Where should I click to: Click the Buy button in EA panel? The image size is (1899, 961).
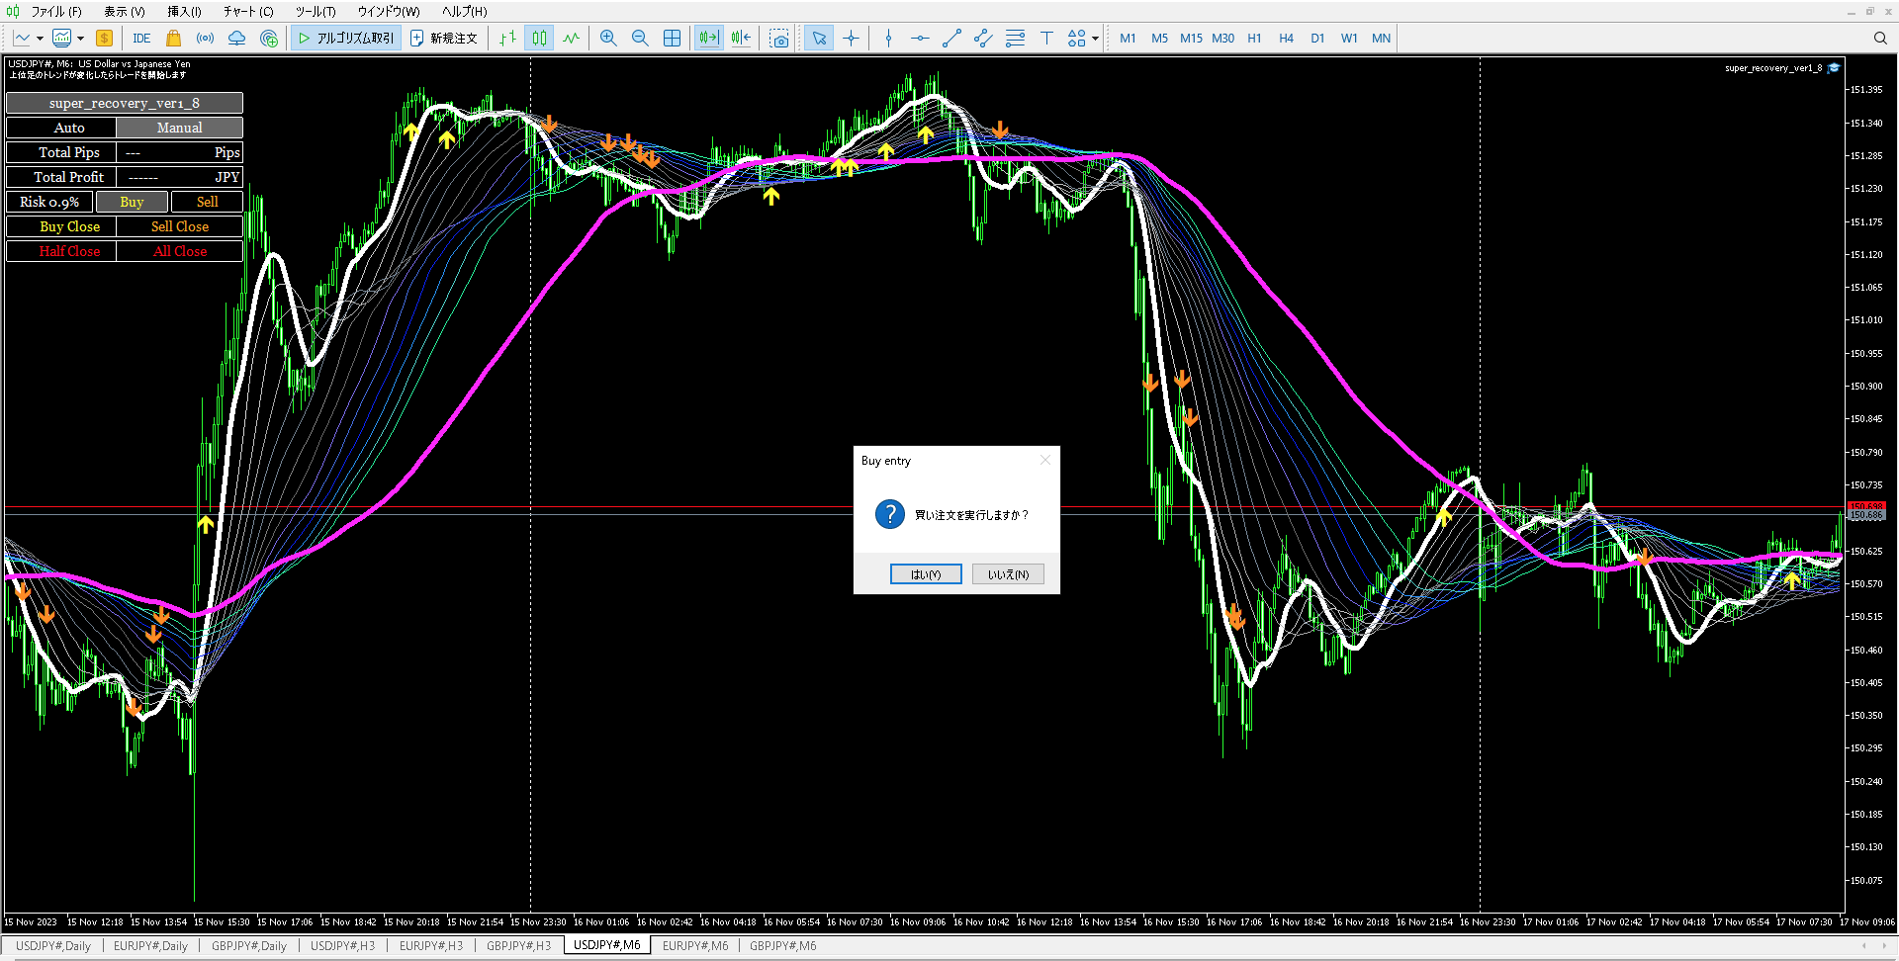click(132, 202)
